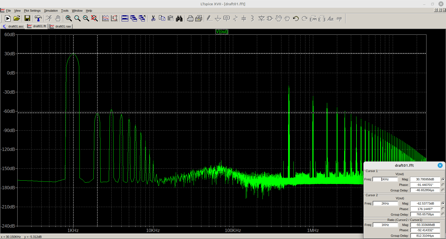
Task: Click the Redo arrow icon
Action: pos(305,18)
